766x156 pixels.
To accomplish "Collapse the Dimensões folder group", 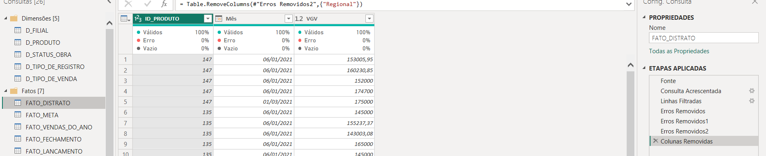I will 6,18.
